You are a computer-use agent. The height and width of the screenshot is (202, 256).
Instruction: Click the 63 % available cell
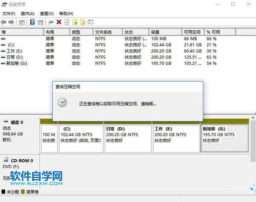[x=211, y=57]
